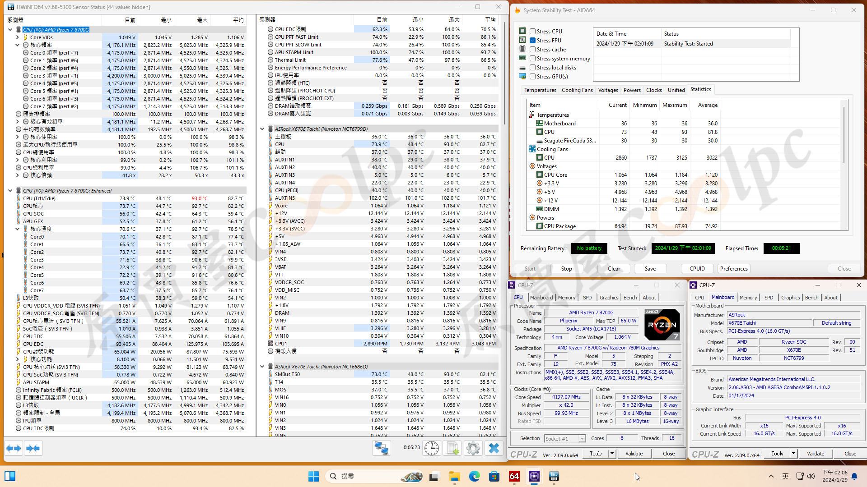
Task: Open Bench tab in left CPU-Z
Action: click(630, 298)
